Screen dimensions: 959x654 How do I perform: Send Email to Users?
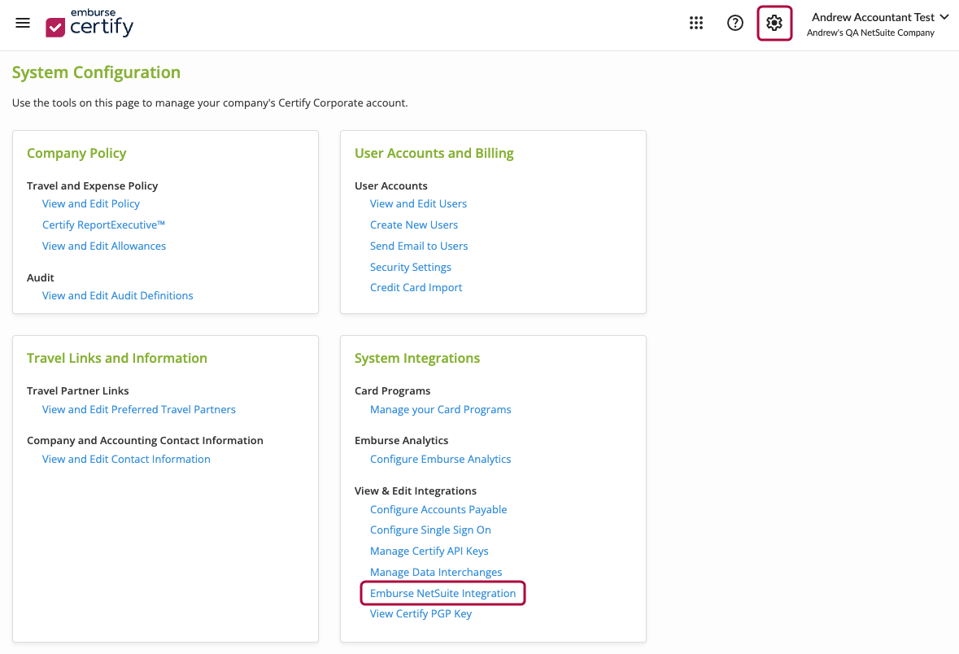point(419,246)
